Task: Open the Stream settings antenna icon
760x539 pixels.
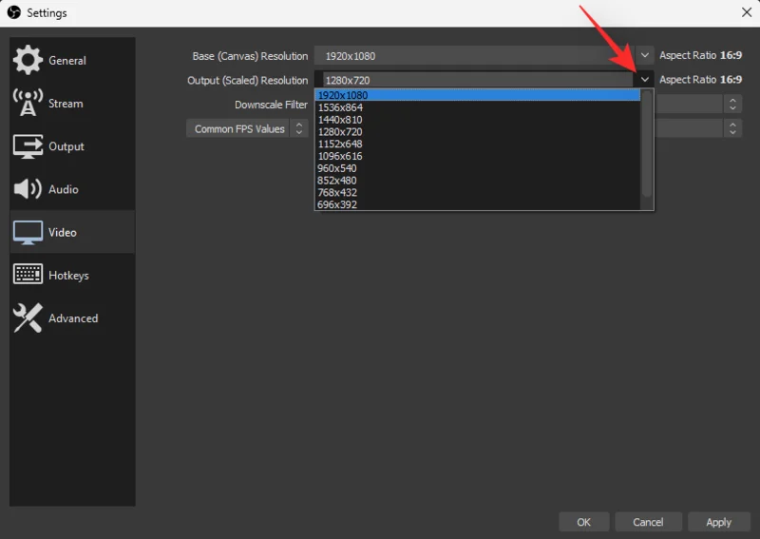Action: point(28,103)
